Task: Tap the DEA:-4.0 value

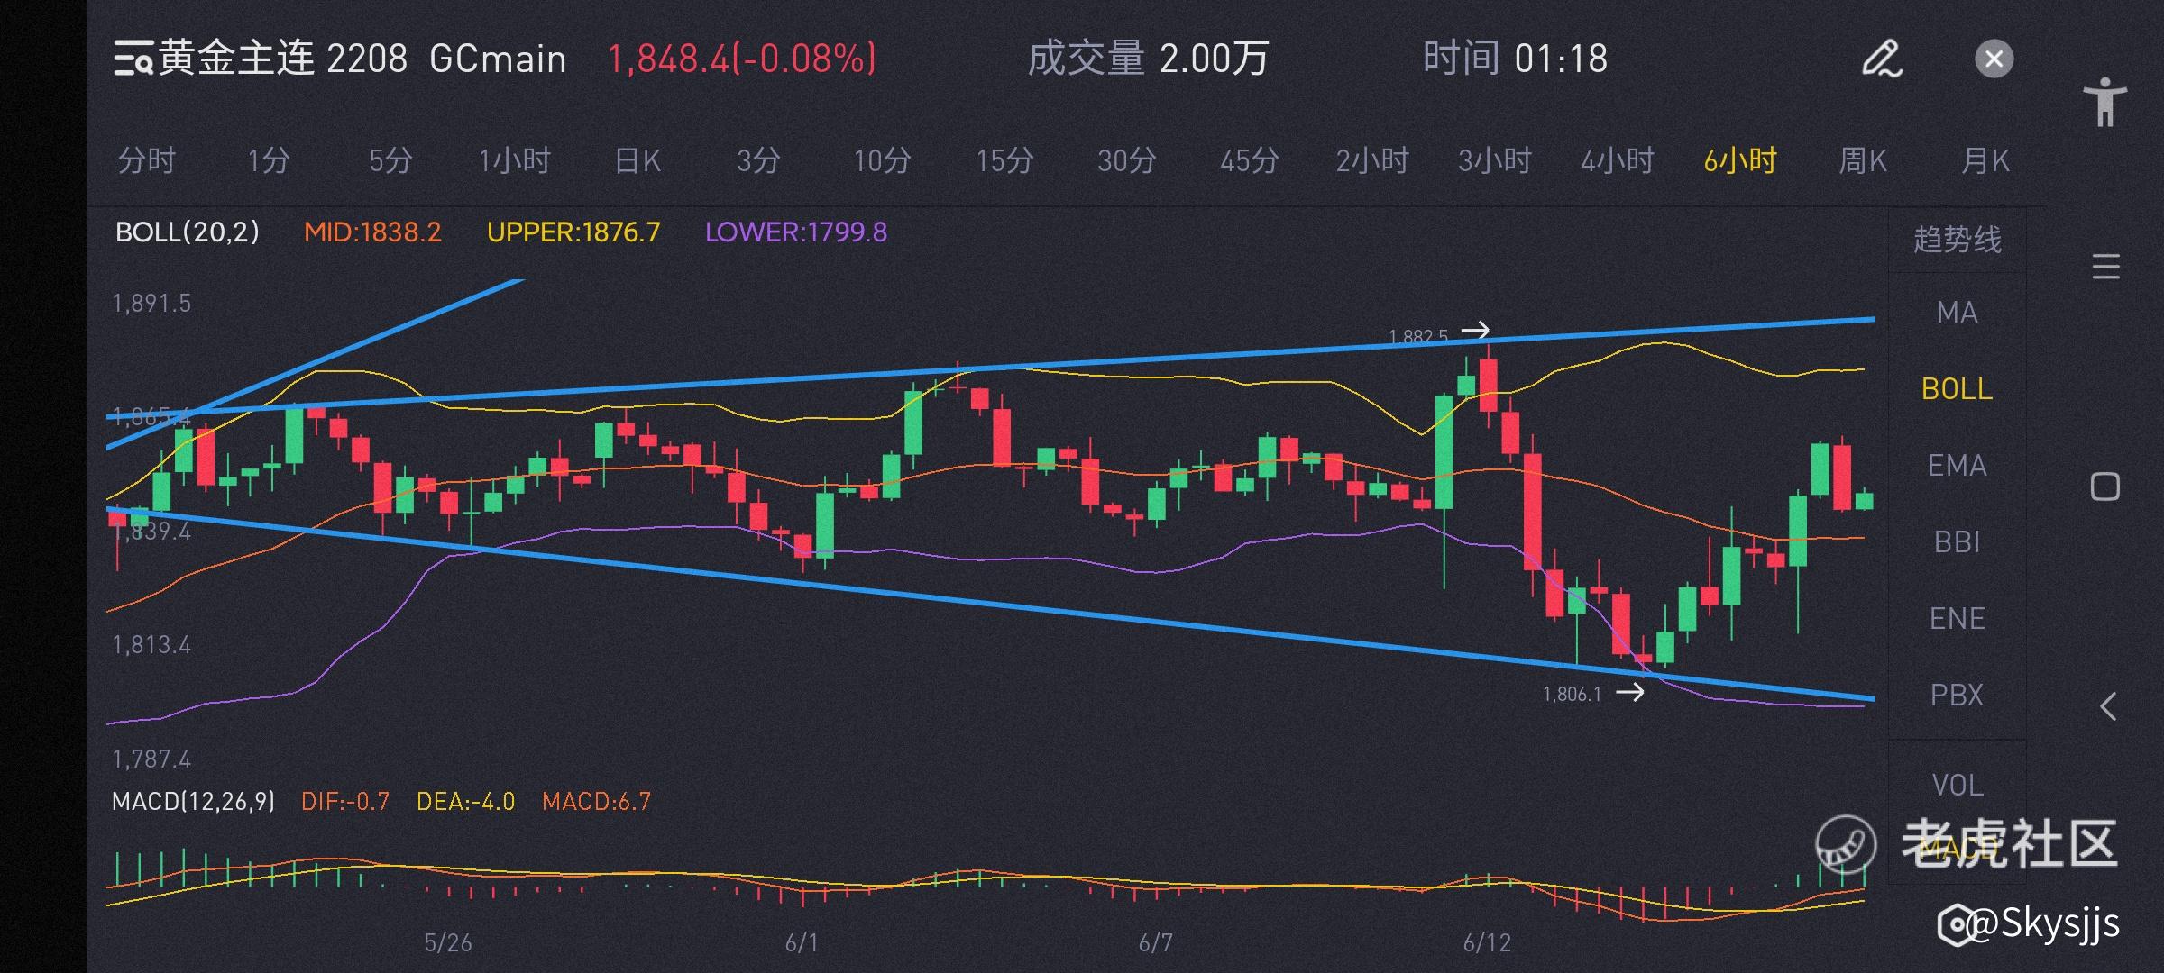Action: click(465, 802)
